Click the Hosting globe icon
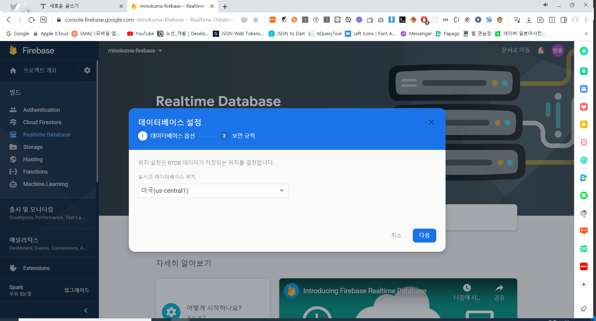596x321 pixels. coord(13,159)
